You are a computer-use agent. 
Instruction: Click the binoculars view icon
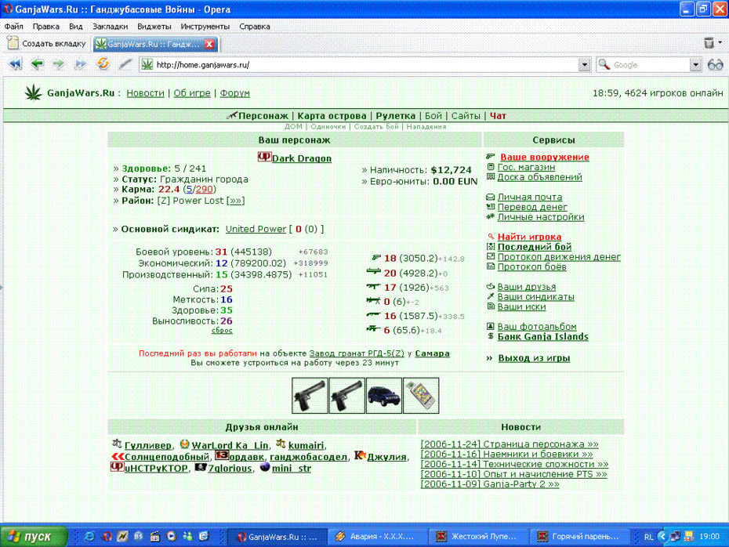(715, 64)
